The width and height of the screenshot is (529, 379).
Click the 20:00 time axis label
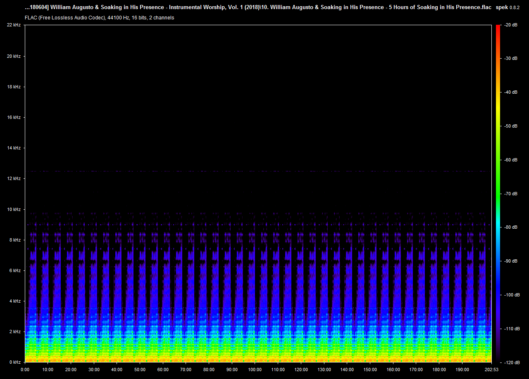[x=71, y=370]
